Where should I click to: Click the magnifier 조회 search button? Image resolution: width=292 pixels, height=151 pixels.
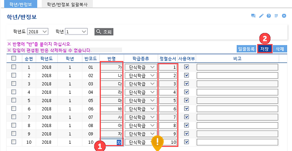pos(104,32)
